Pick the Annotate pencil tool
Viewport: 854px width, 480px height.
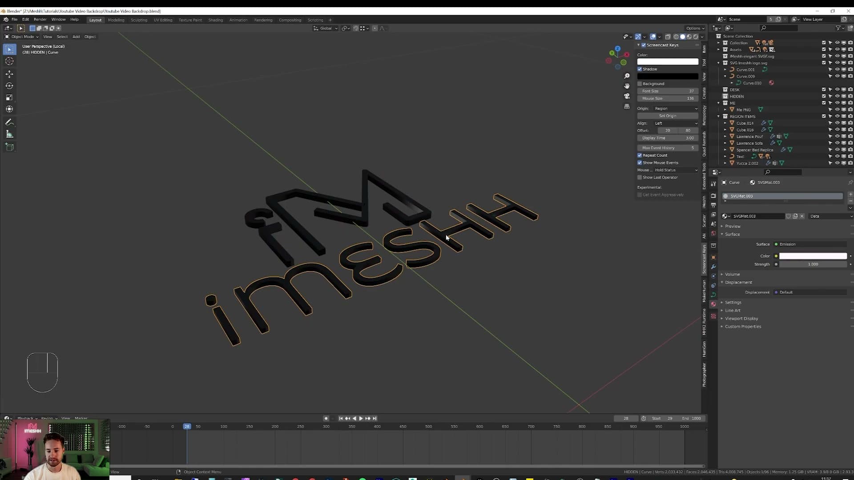9,122
